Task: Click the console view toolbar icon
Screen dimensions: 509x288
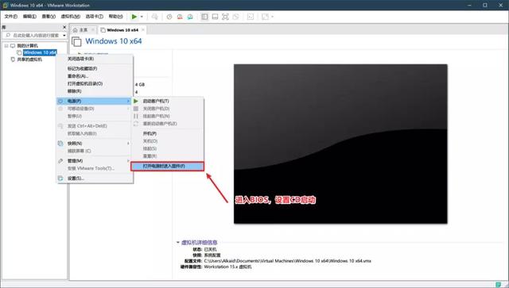Action: [x=251, y=17]
